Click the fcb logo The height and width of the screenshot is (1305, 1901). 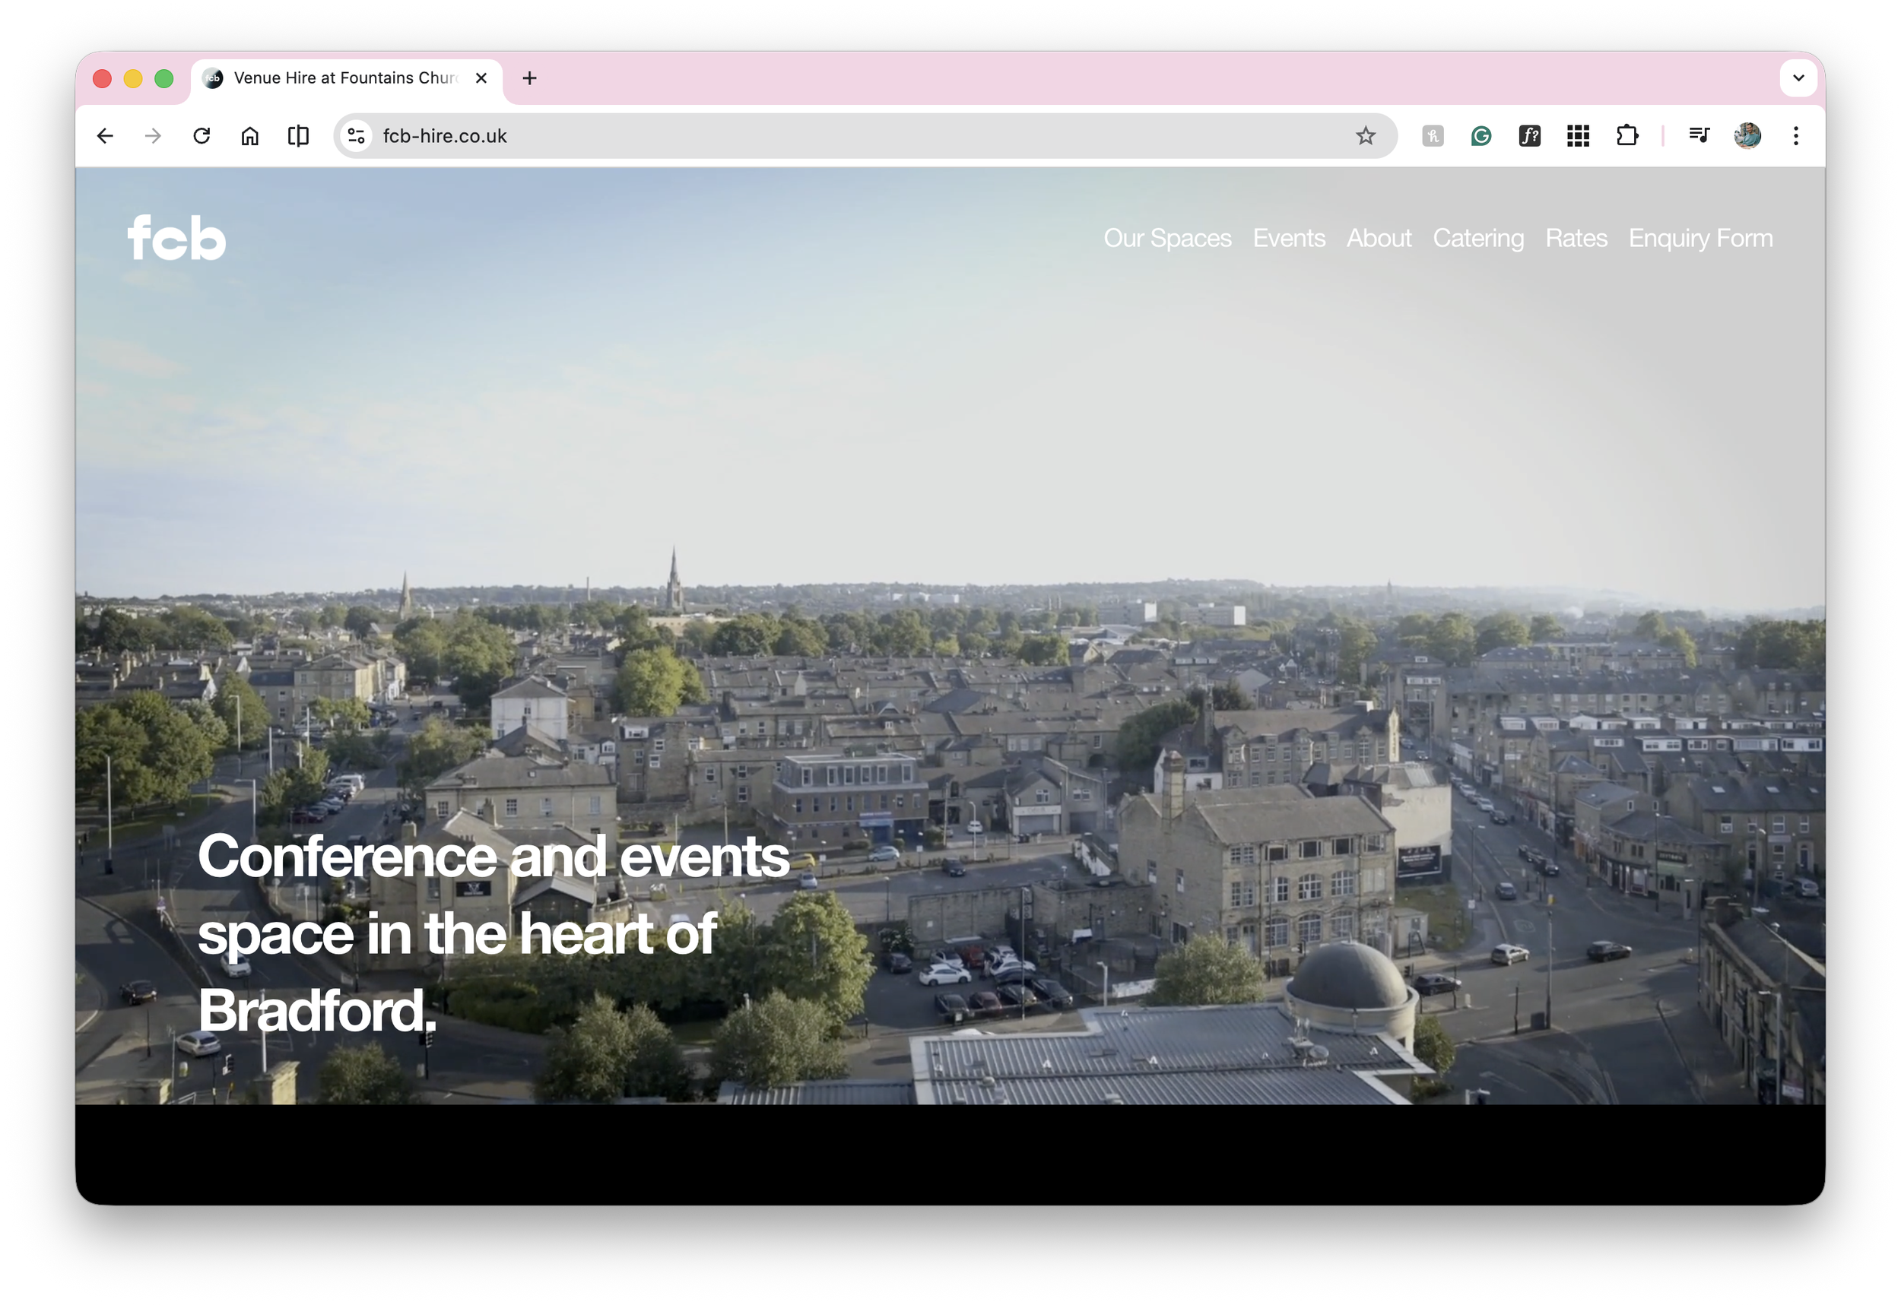point(176,238)
